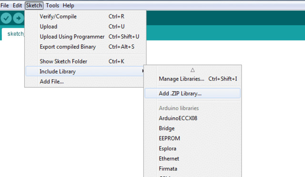Click the Verify checkmark toolbar icon
The width and height of the screenshot is (305, 177).
click(6, 18)
